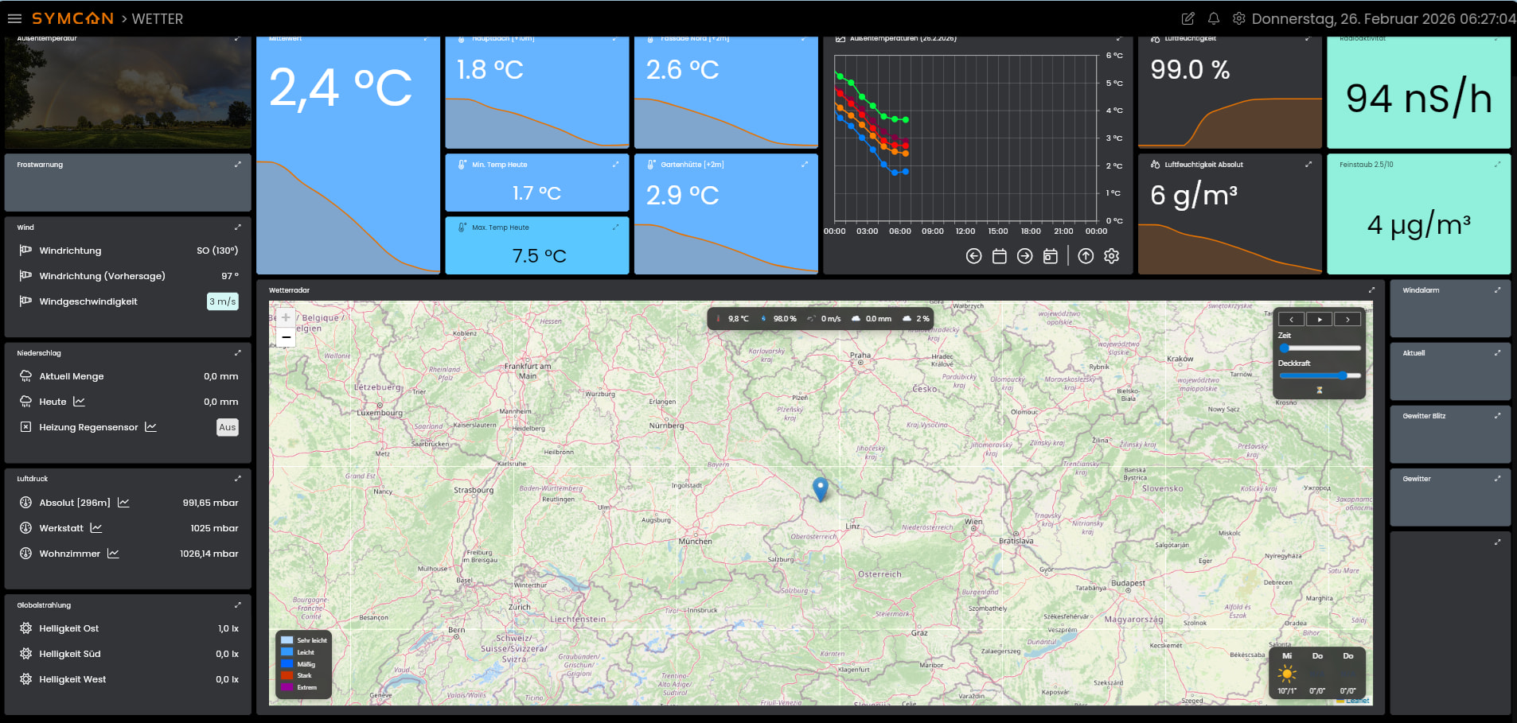Image resolution: width=1517 pixels, height=723 pixels.
Task: Expand the Luftdruck tile
Action: 237,479
